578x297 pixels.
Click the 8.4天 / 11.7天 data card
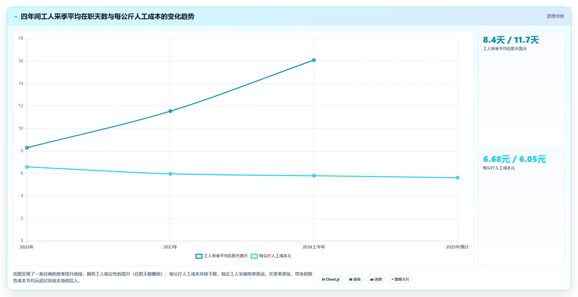521,89
